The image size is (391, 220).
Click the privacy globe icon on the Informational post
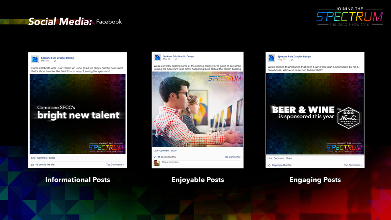(55, 61)
